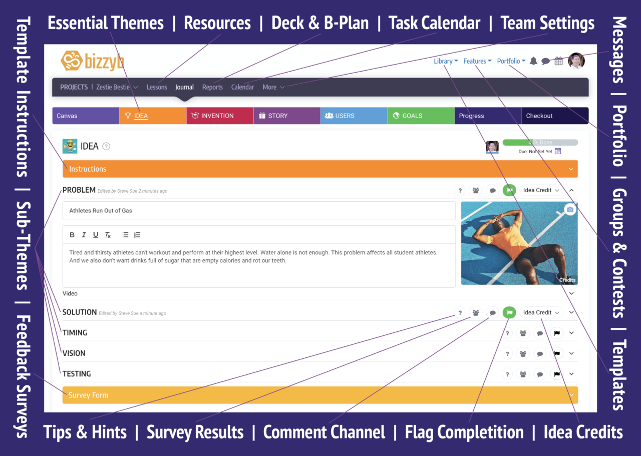View survey results icon for SOLUTION
641x456 pixels.
[476, 312]
